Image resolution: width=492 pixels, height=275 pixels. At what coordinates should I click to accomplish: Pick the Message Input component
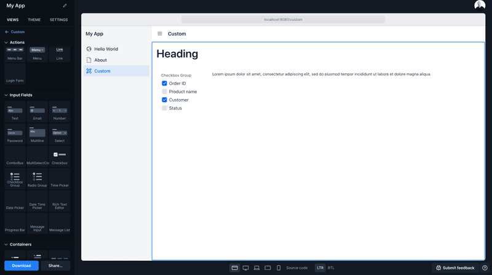pyautogui.click(x=38, y=223)
